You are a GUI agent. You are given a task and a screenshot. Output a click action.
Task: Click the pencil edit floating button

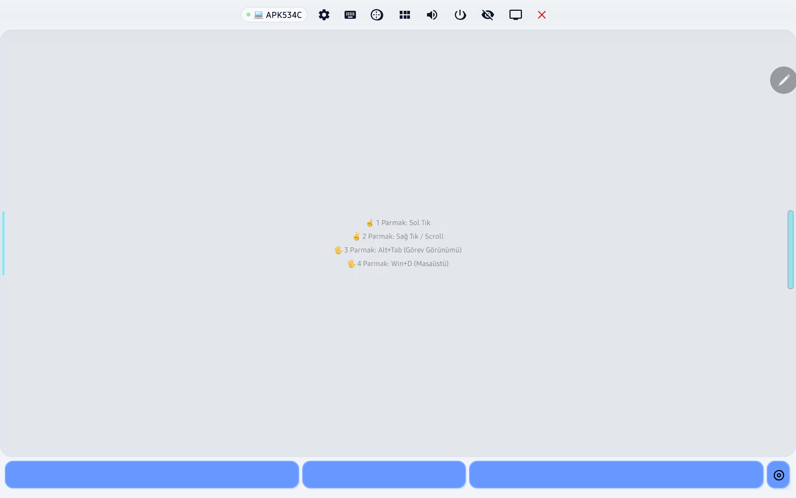point(783,80)
